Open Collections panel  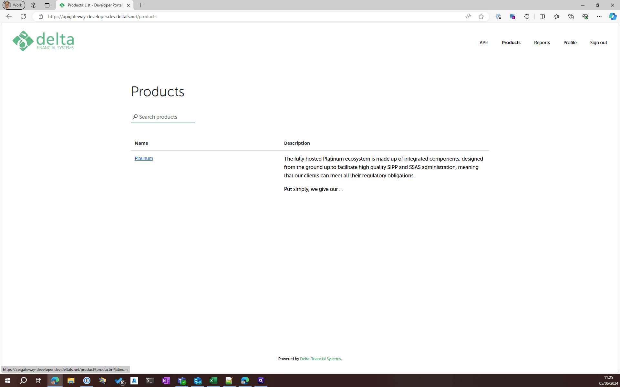571,16
